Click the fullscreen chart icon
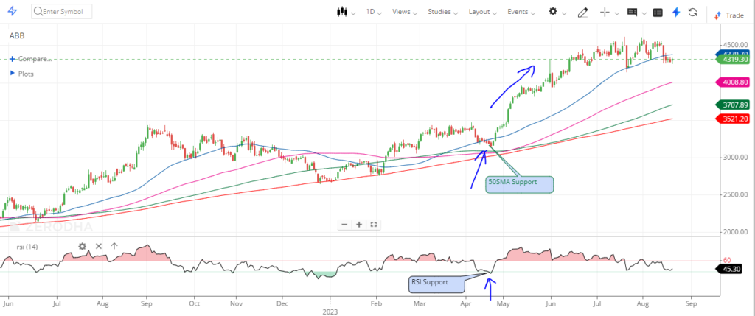The height and width of the screenshot is (316, 755). 374,224
